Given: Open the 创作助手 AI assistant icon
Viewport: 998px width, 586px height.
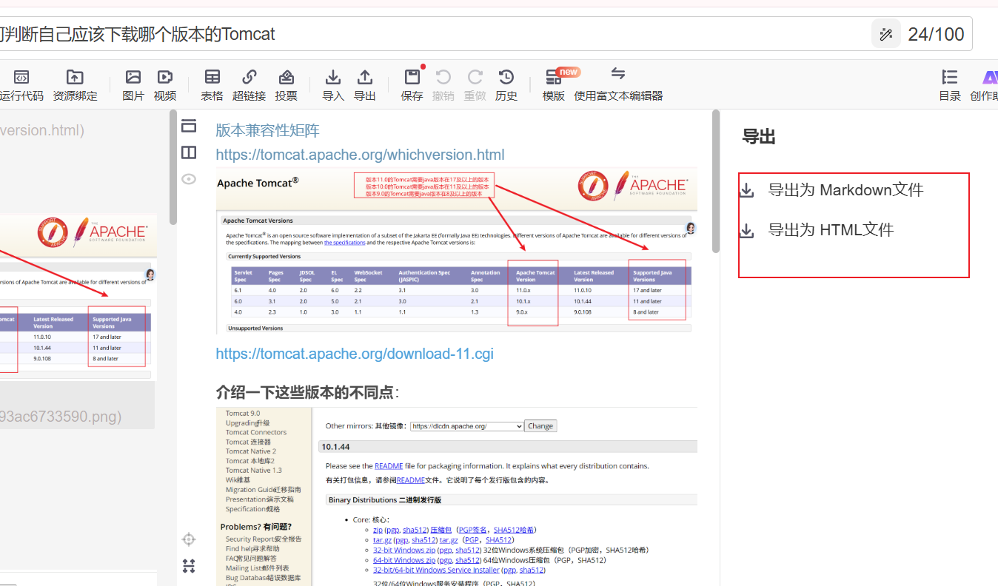Looking at the screenshot, I should click(x=990, y=77).
